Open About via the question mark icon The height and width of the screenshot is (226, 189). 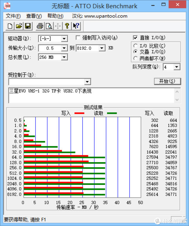(x=67, y=26)
